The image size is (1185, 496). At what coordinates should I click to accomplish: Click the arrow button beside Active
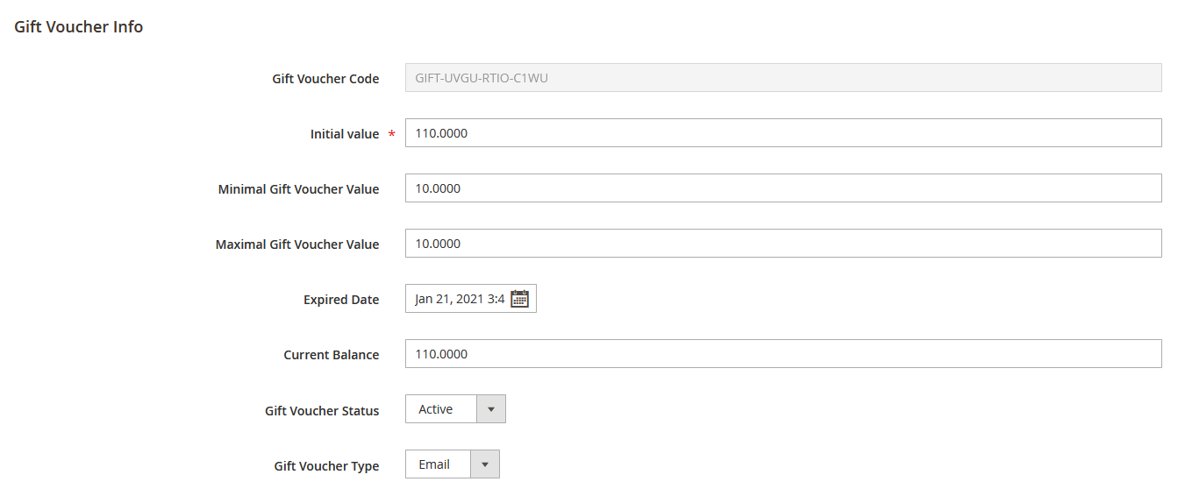point(490,409)
